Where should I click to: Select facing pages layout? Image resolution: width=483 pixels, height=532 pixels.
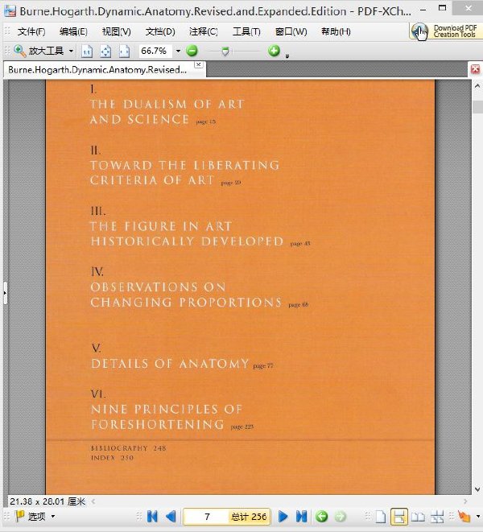[x=418, y=517]
